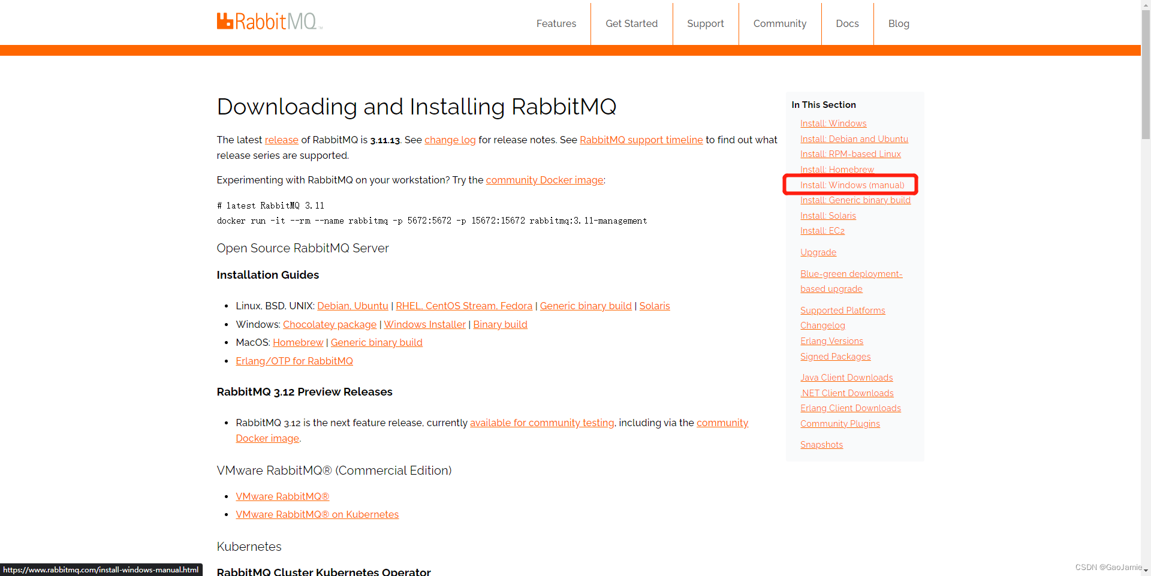This screenshot has height=576, width=1151.
Task: Select sidebar Install: EC2 link
Action: coord(822,231)
